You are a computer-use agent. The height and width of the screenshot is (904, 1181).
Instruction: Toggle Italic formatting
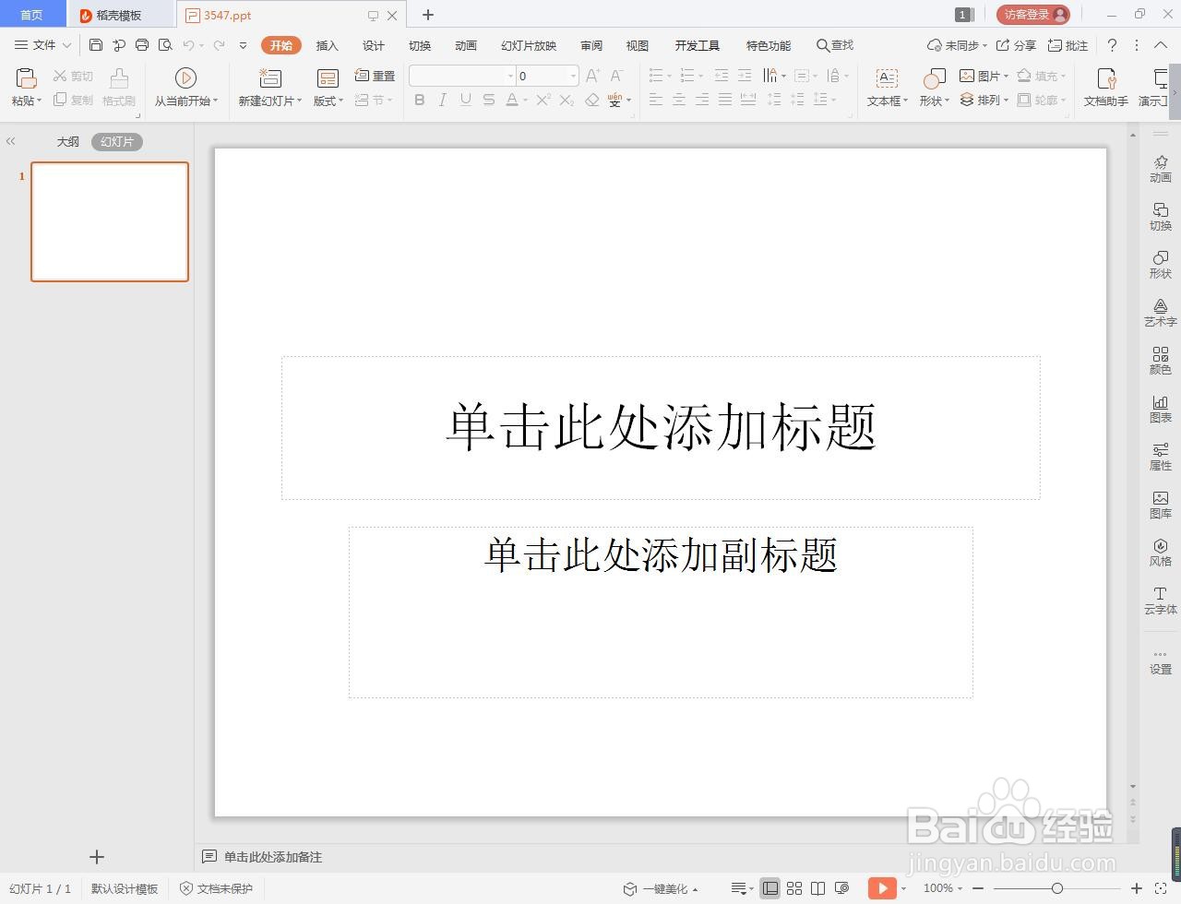(x=443, y=100)
